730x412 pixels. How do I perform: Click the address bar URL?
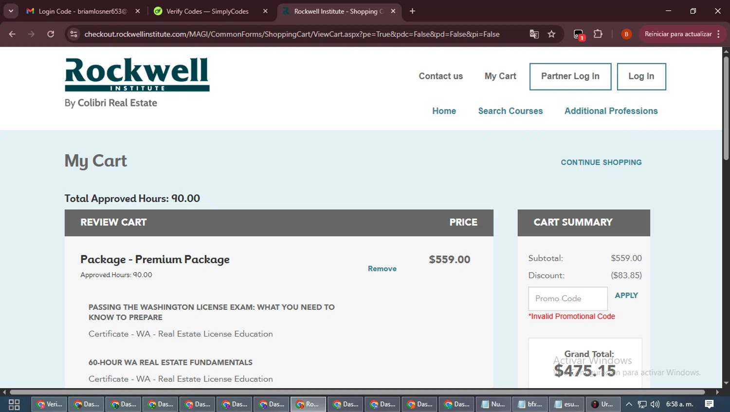point(292,34)
